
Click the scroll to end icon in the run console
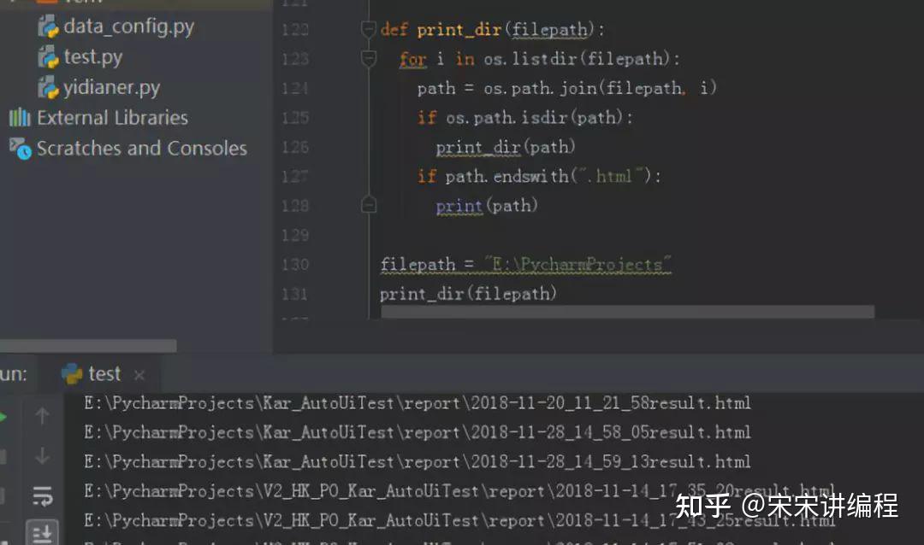43,533
